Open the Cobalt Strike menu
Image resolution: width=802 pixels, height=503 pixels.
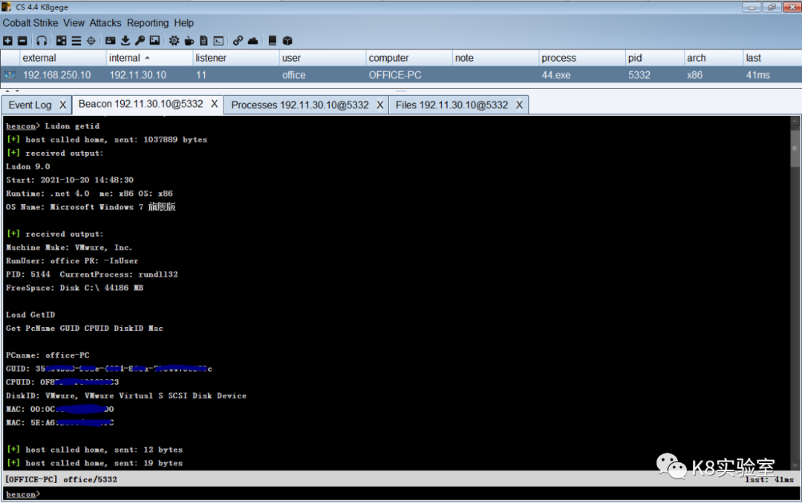(30, 23)
